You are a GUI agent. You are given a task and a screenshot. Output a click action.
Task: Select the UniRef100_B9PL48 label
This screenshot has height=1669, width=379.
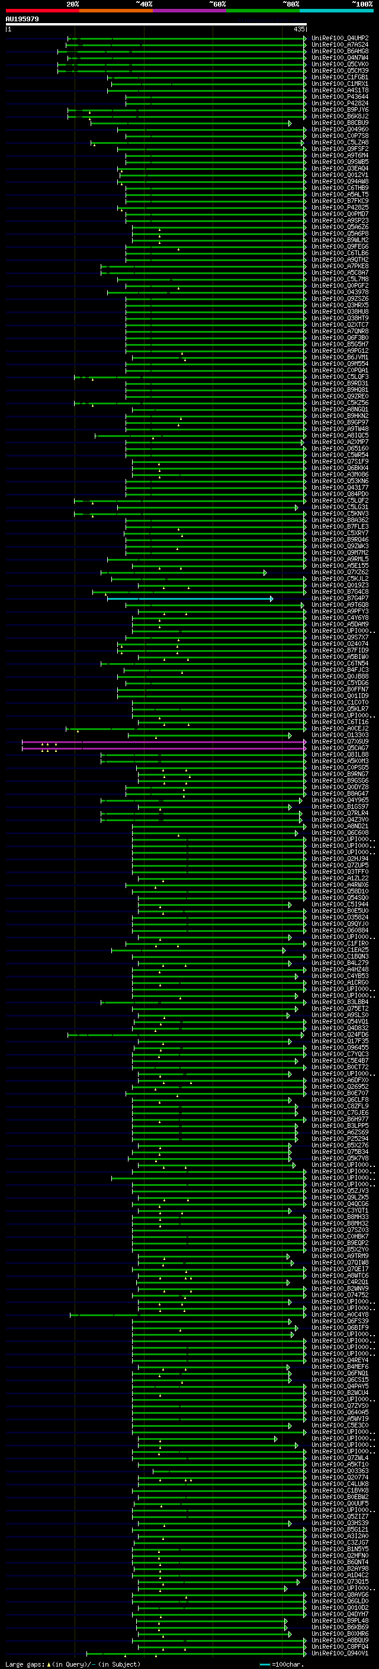[340, 1620]
